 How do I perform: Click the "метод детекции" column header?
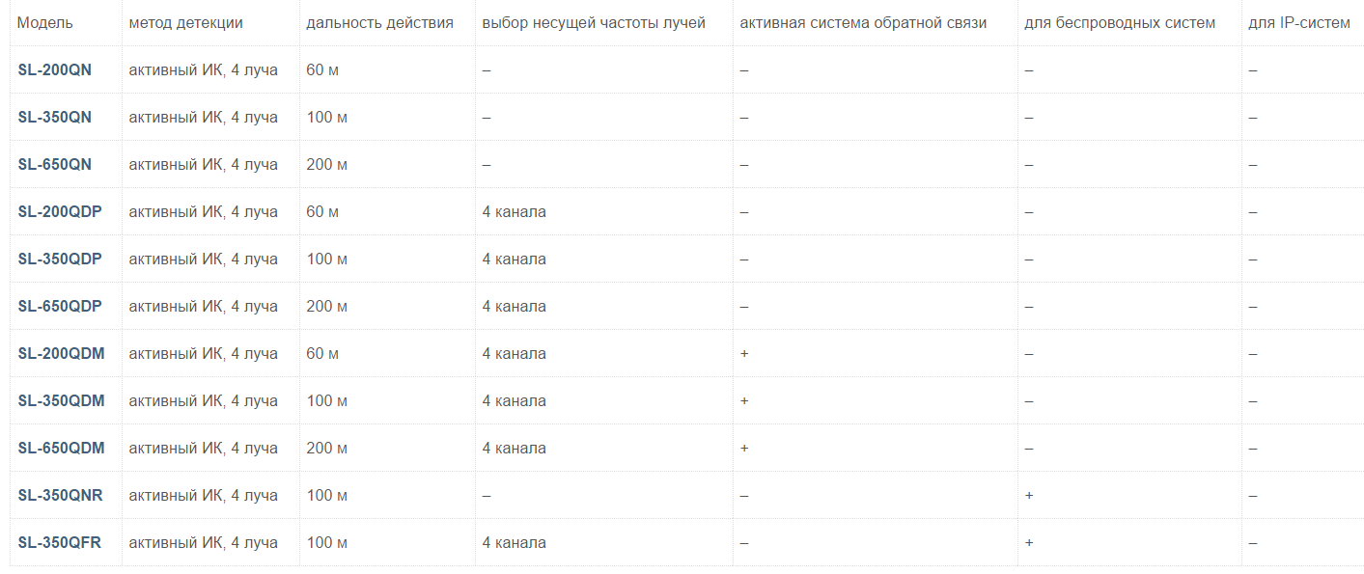coord(185,22)
